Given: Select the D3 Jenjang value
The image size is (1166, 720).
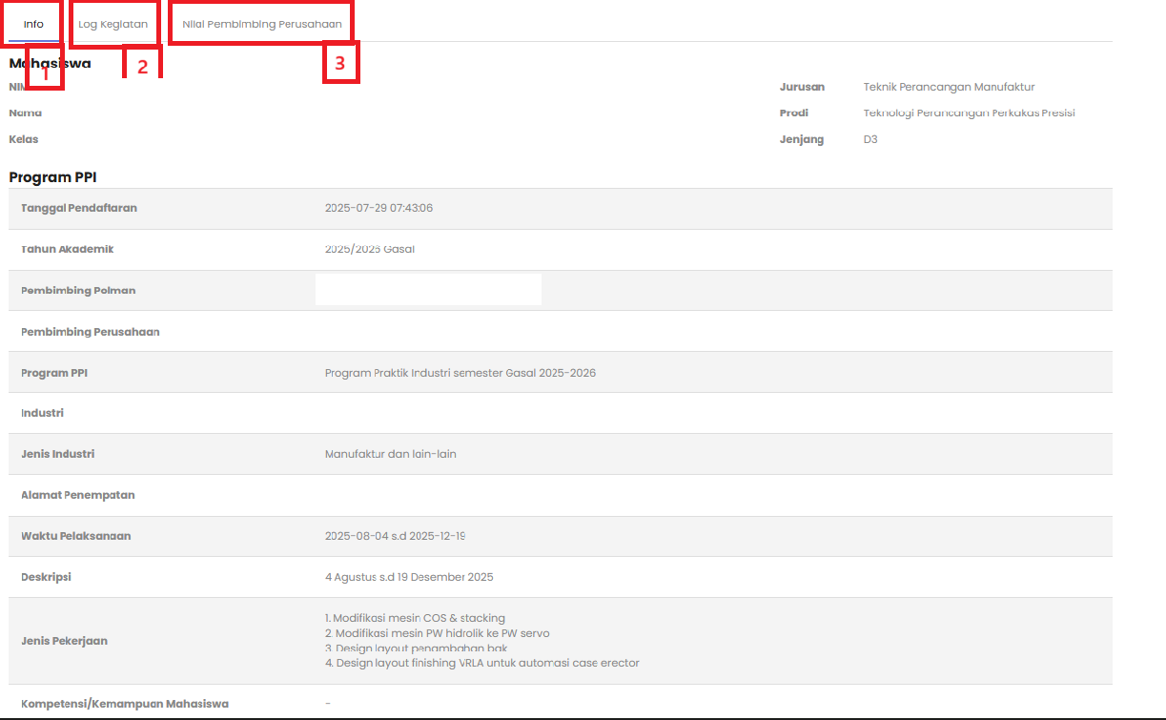Looking at the screenshot, I should 870,139.
